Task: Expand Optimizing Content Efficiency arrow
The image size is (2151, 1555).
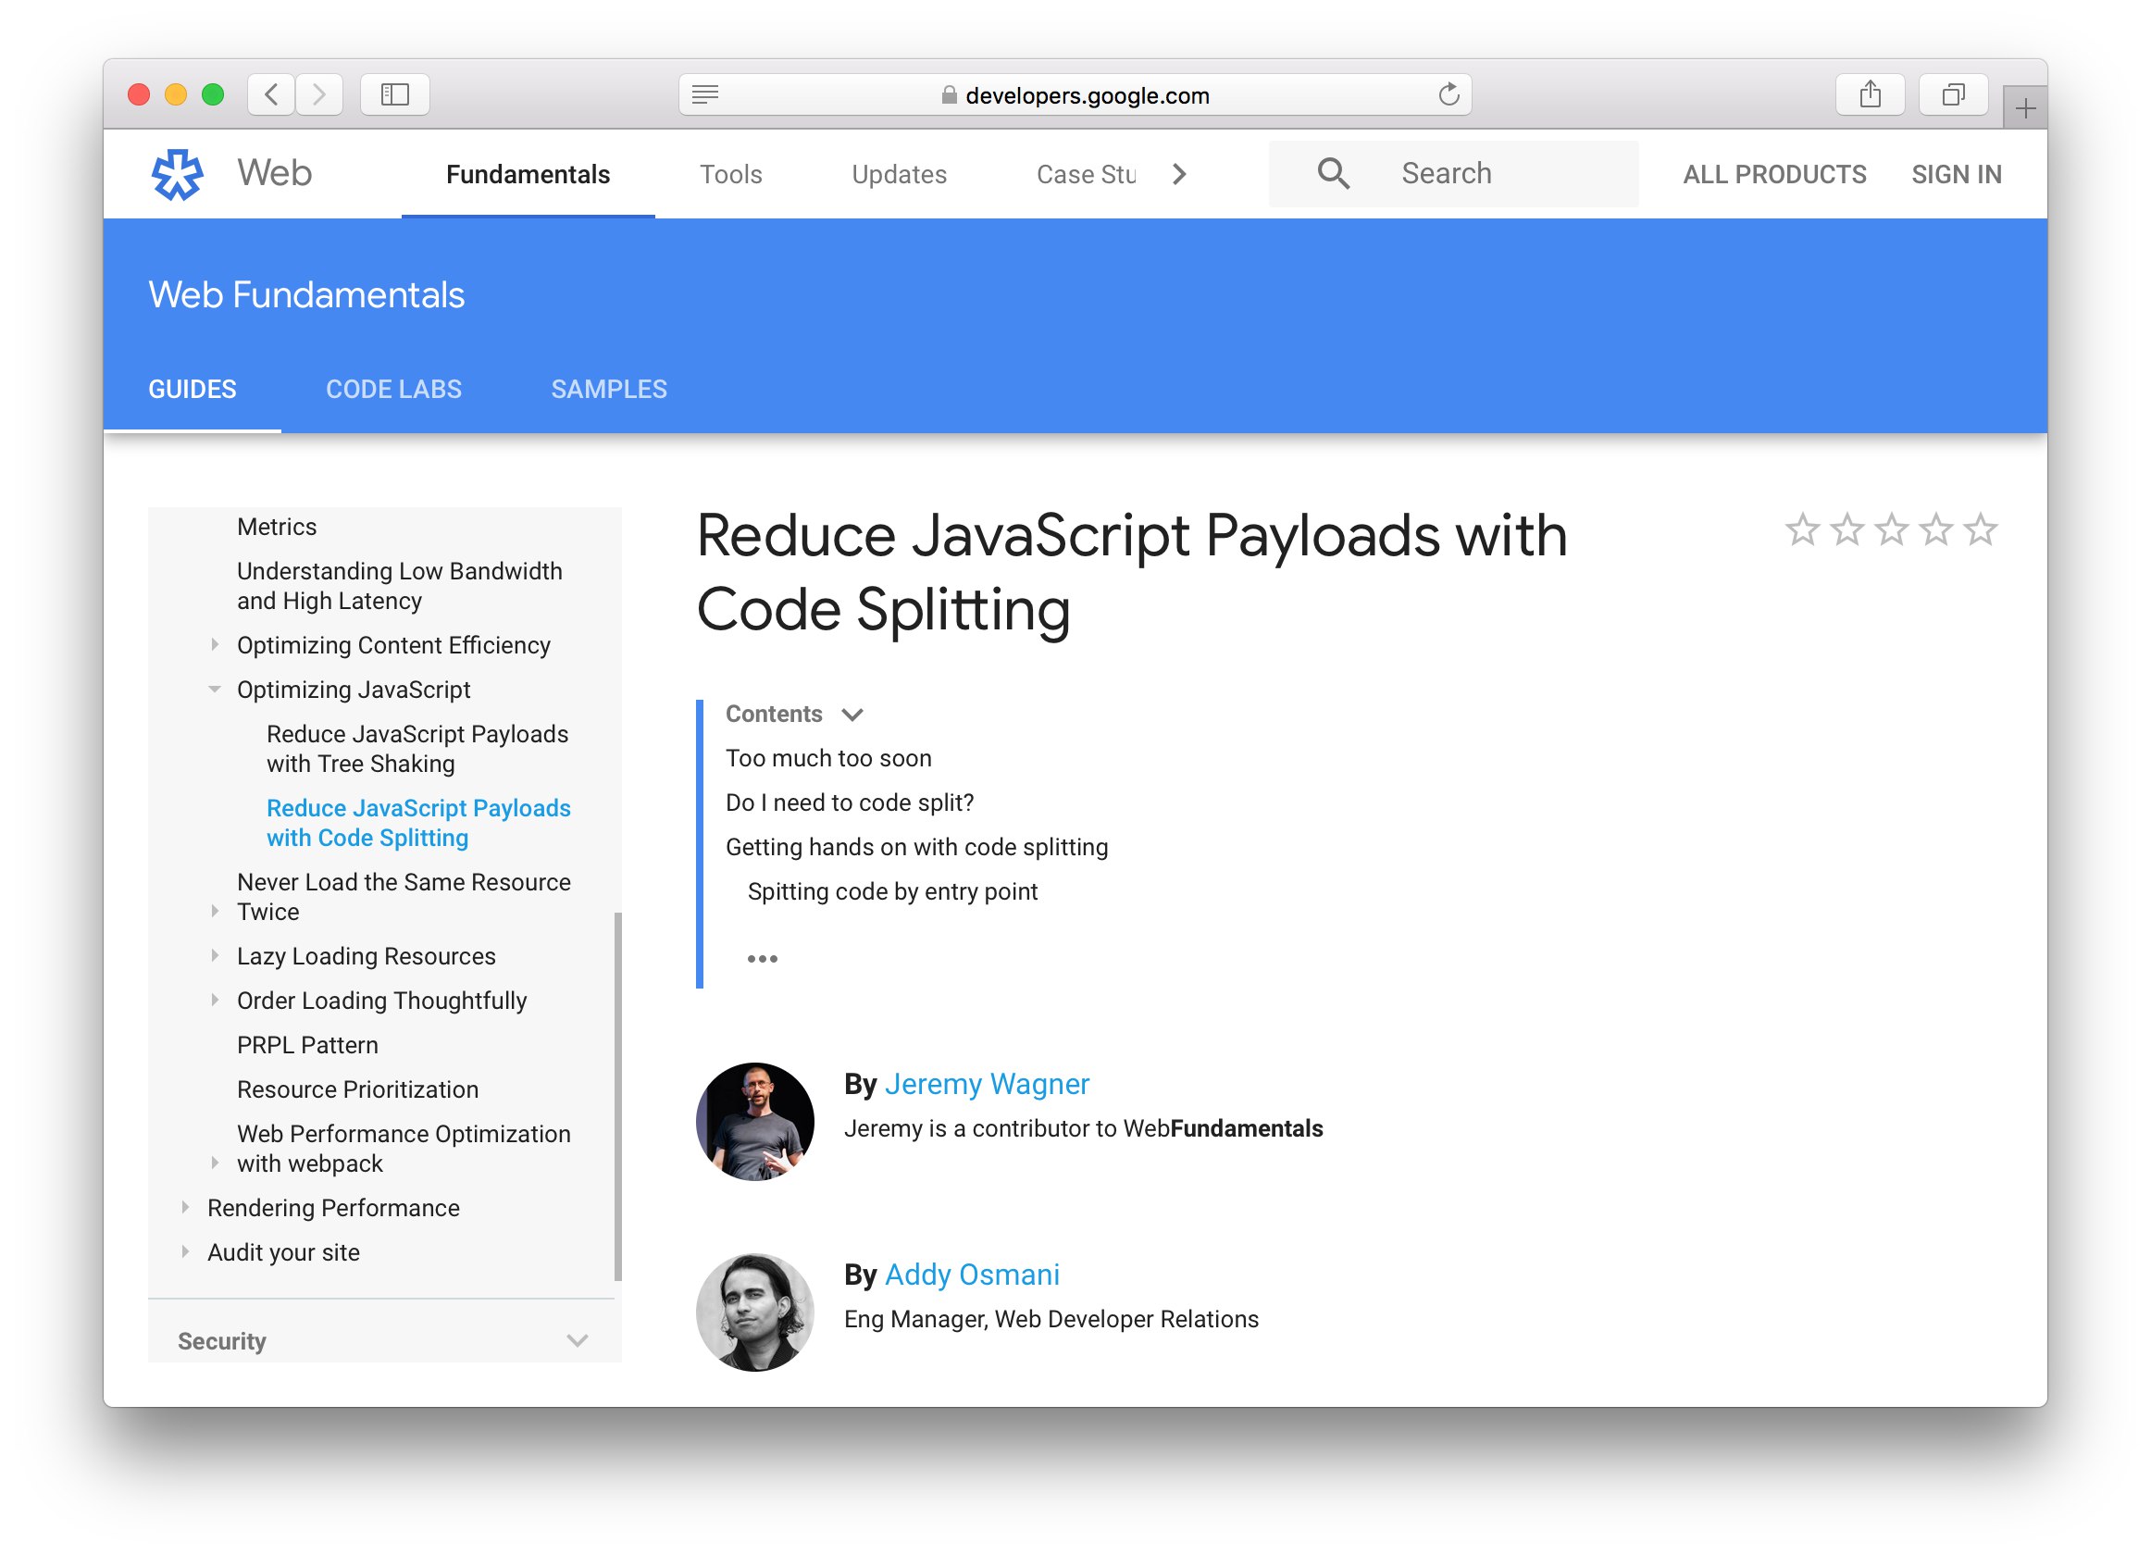Action: pyautogui.click(x=216, y=645)
